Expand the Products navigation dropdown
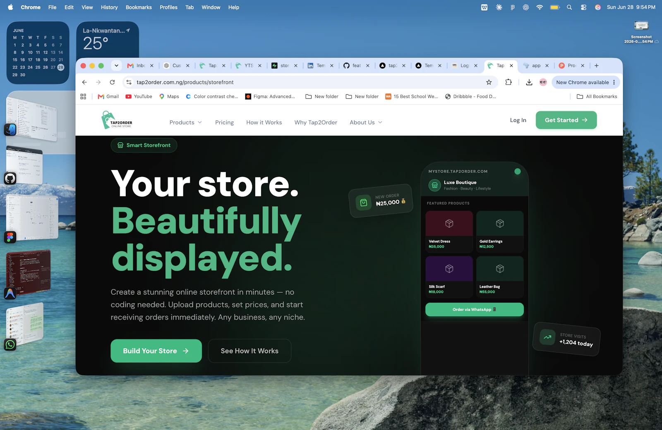Viewport: 662px width, 430px height. [186, 122]
